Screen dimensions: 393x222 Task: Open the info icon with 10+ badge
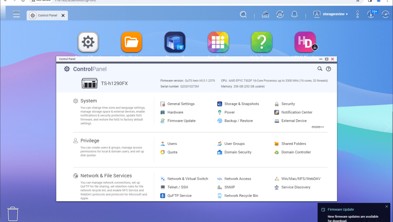371,14
